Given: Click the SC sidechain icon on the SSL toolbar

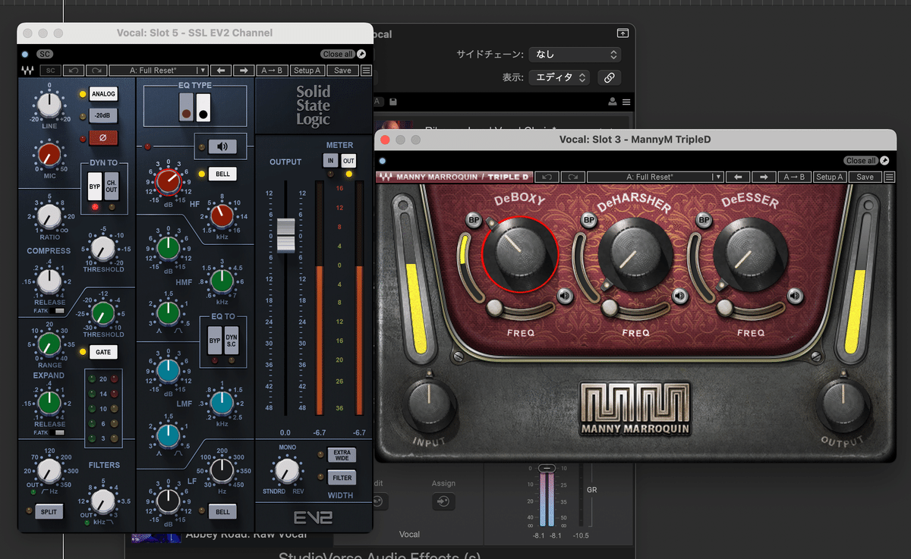Looking at the screenshot, I should pyautogui.click(x=50, y=70).
